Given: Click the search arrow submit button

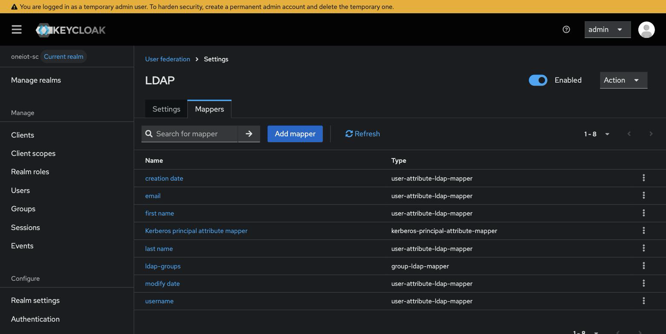Looking at the screenshot, I should coord(249,134).
